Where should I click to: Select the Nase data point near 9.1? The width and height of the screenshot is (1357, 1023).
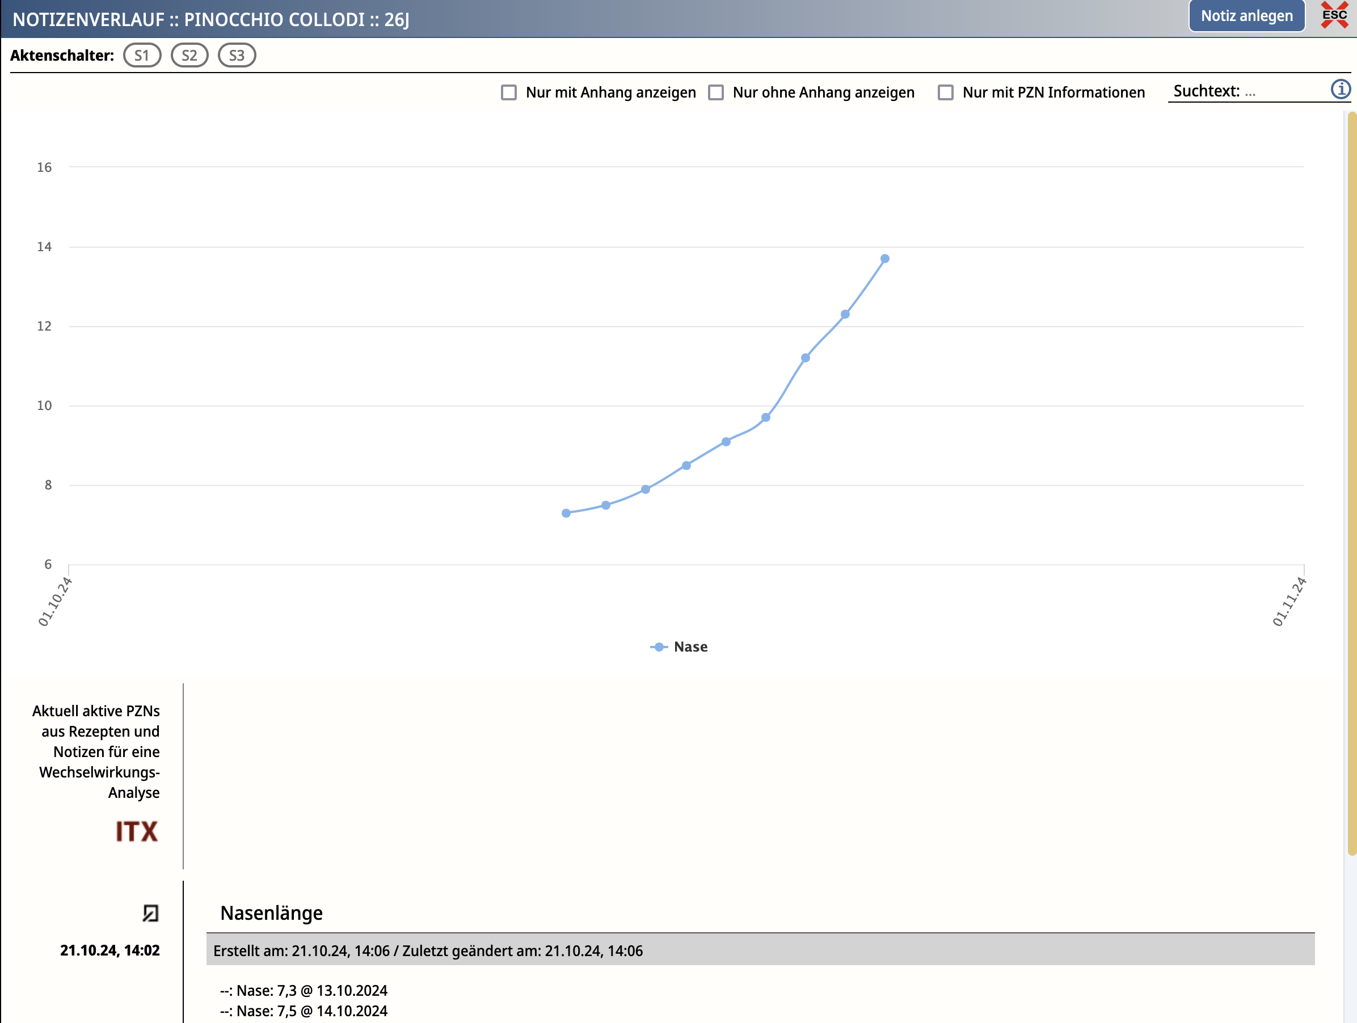pyautogui.click(x=726, y=442)
